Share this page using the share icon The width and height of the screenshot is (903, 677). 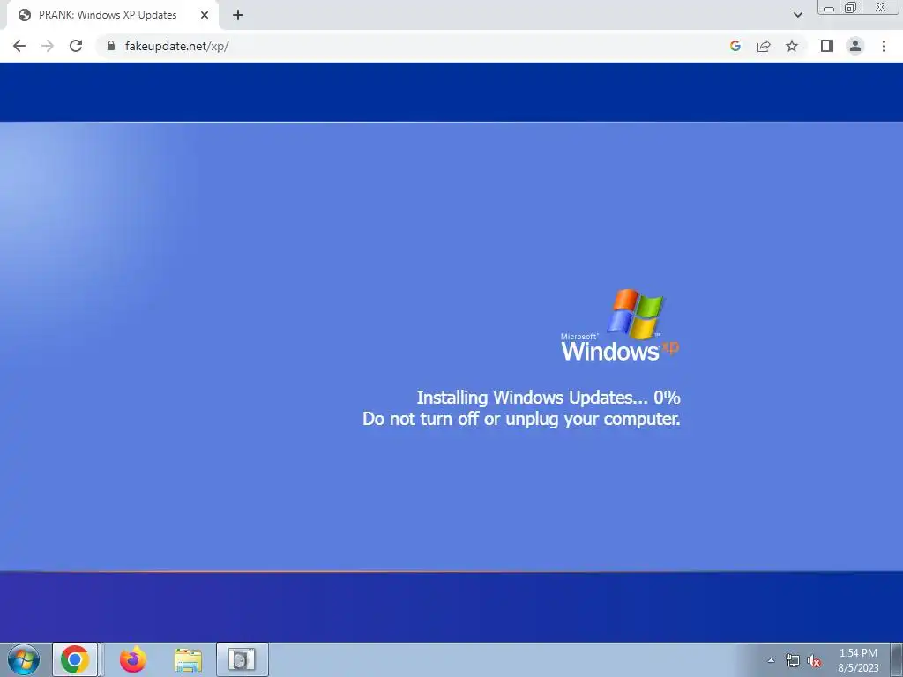click(x=764, y=46)
